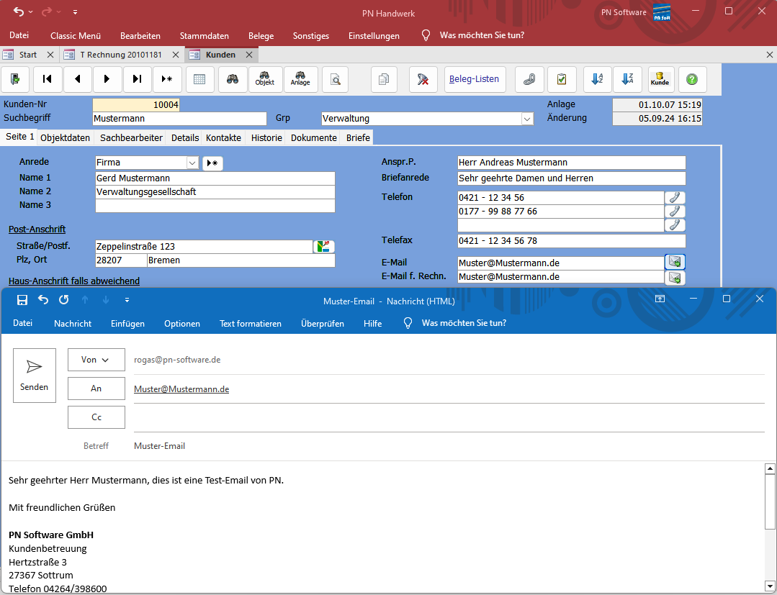Screen dimensions: 777x595
Task: Open the Text formatieren email tab
Action: (251, 324)
